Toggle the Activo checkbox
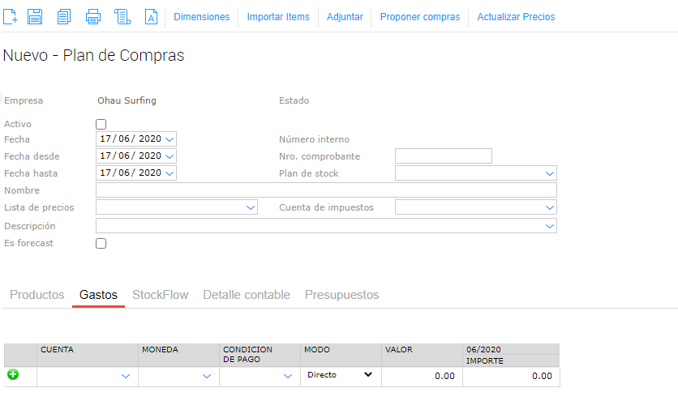Screen dimensions: 678x405 pos(101,124)
